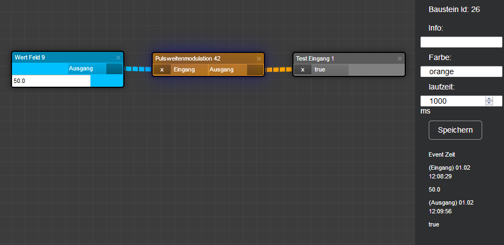Click the Farbe: label
504x245 pixels.
coord(440,57)
